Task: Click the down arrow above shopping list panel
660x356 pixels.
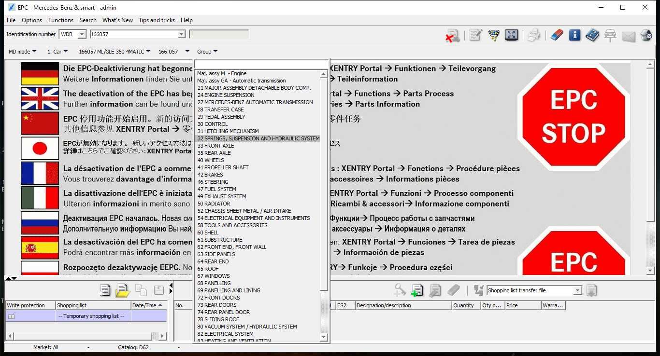Action: point(14,278)
